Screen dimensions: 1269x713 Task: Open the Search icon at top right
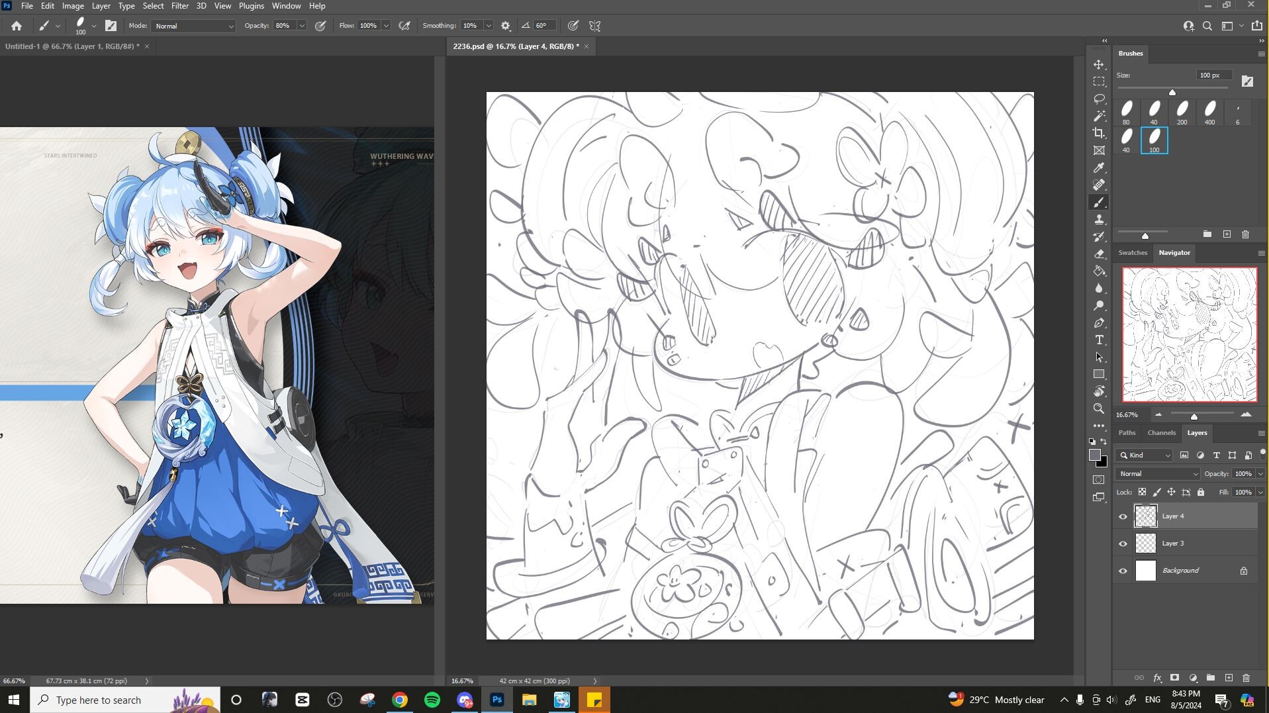(1207, 26)
